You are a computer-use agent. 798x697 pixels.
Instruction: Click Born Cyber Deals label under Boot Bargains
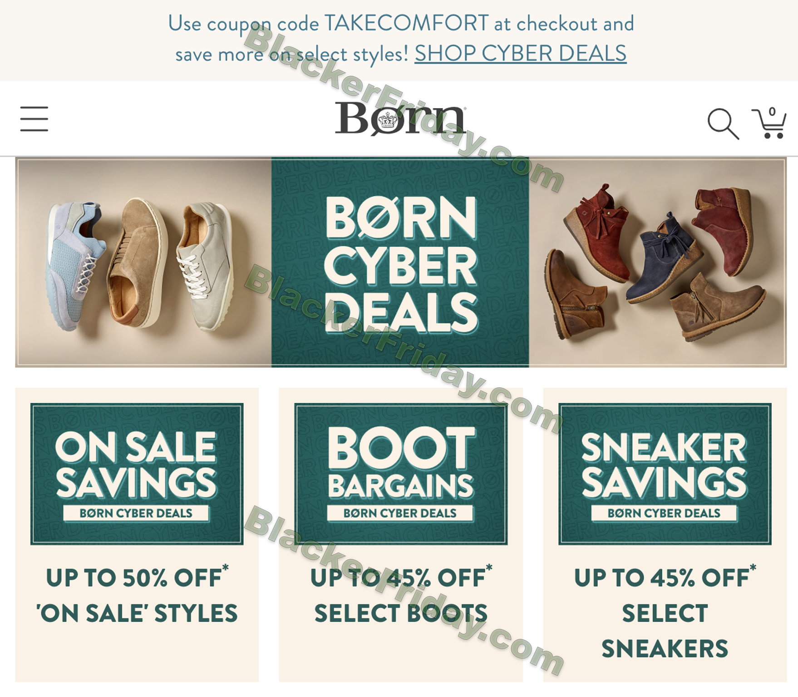tap(400, 513)
